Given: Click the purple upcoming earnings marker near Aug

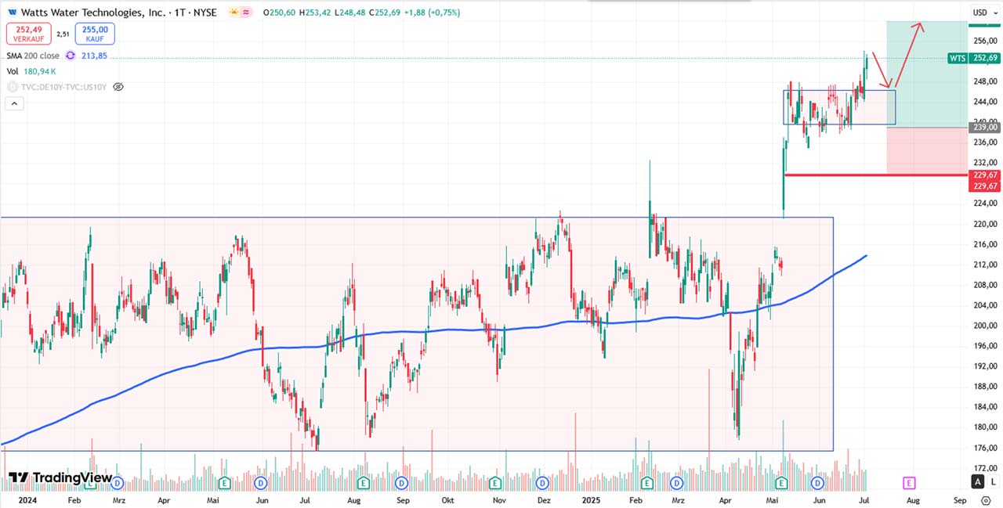Looking at the screenshot, I should 910,483.
